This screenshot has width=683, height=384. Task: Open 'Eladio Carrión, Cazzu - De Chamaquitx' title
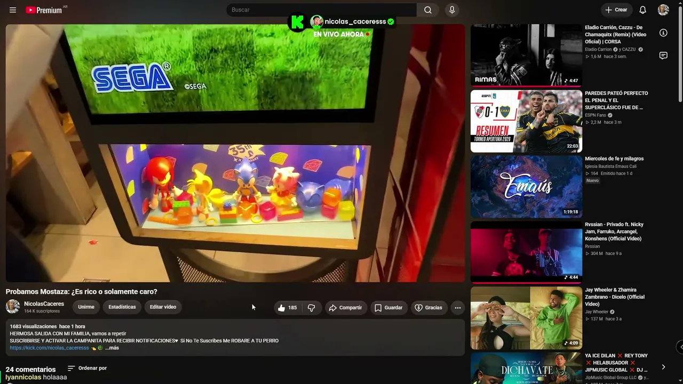click(x=615, y=35)
